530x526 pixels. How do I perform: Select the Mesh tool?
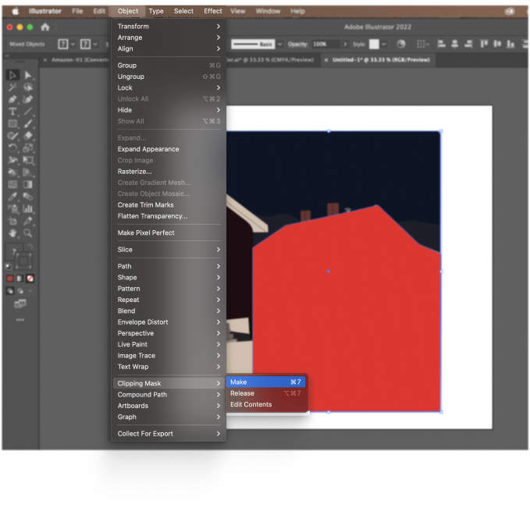(12, 185)
